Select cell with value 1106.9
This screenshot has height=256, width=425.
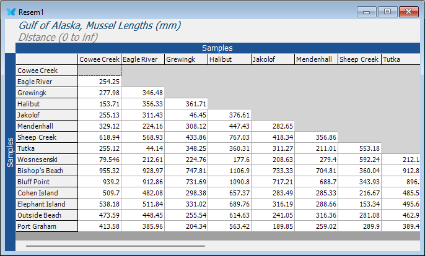click(x=229, y=171)
